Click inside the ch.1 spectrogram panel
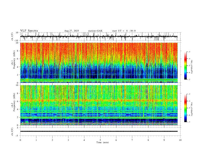The height and width of the screenshot is (157, 203). coord(99,63)
